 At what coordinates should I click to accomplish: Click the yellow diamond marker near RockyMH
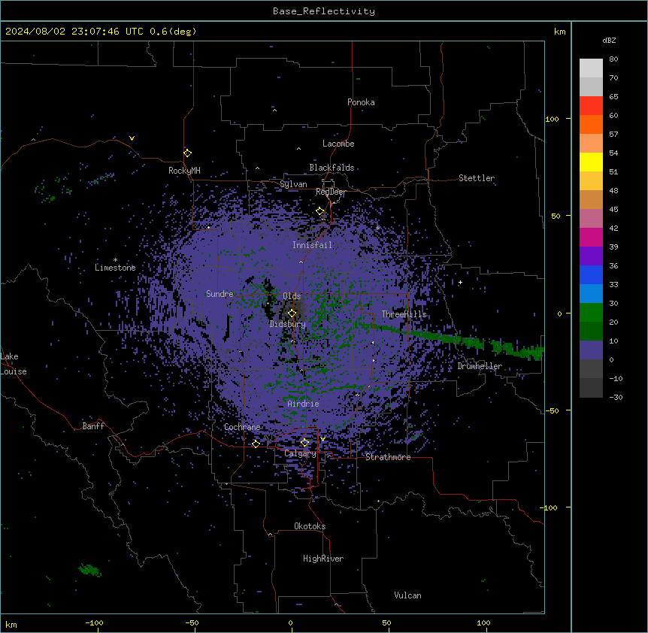pos(188,153)
